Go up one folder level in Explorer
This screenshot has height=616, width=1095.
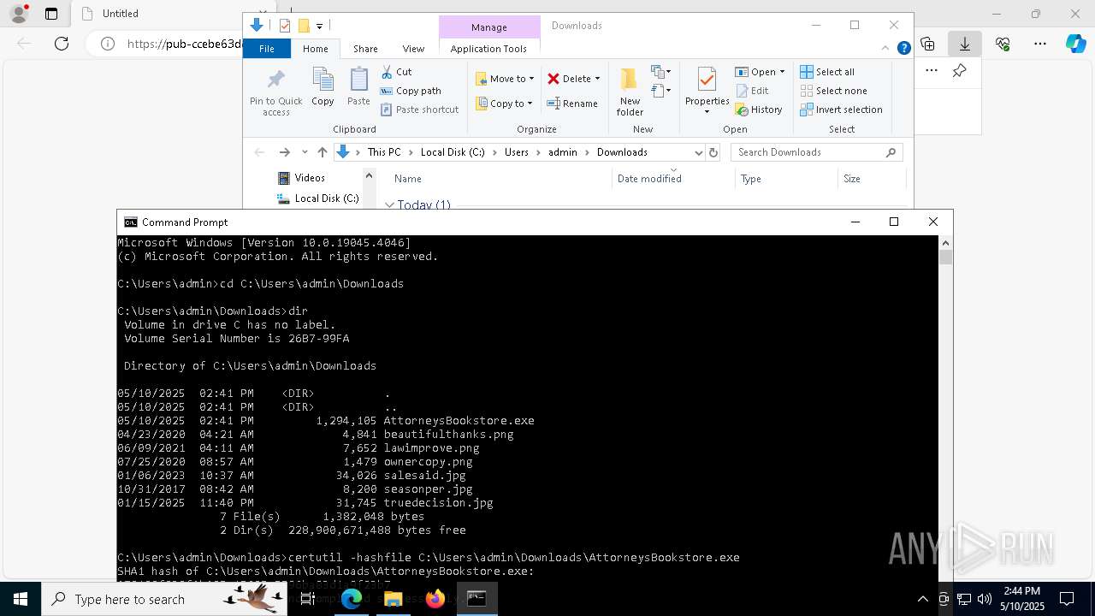(x=322, y=152)
